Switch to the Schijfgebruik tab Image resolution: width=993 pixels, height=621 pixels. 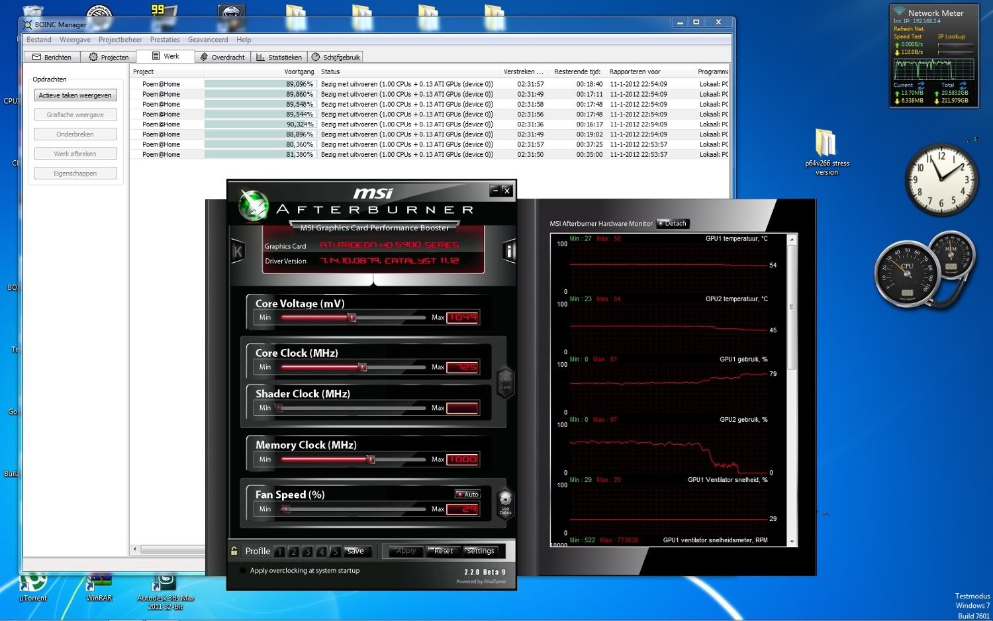click(x=336, y=57)
